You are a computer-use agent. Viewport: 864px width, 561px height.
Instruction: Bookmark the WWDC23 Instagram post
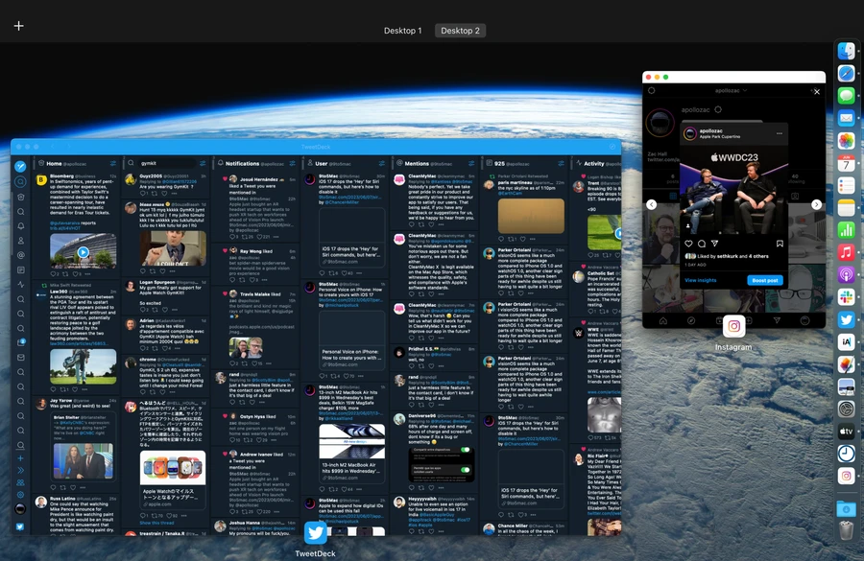tap(780, 244)
